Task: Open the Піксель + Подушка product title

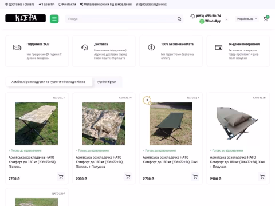Action: (x=100, y=162)
